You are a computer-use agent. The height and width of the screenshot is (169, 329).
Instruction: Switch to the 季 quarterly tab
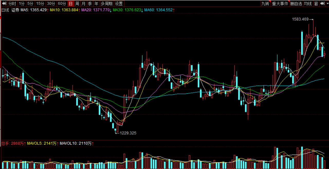point(90,4)
